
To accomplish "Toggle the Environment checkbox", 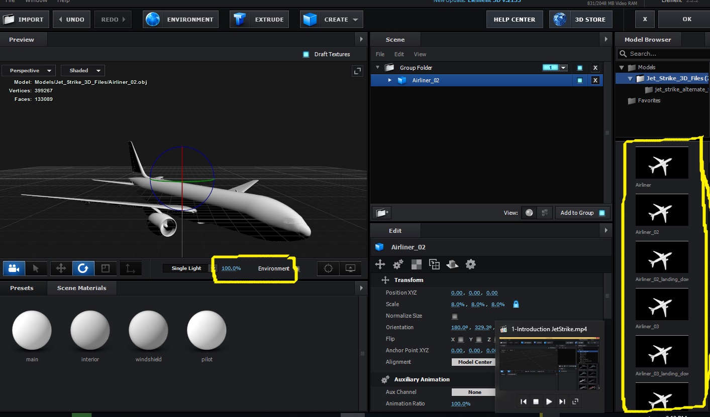I will tap(297, 268).
